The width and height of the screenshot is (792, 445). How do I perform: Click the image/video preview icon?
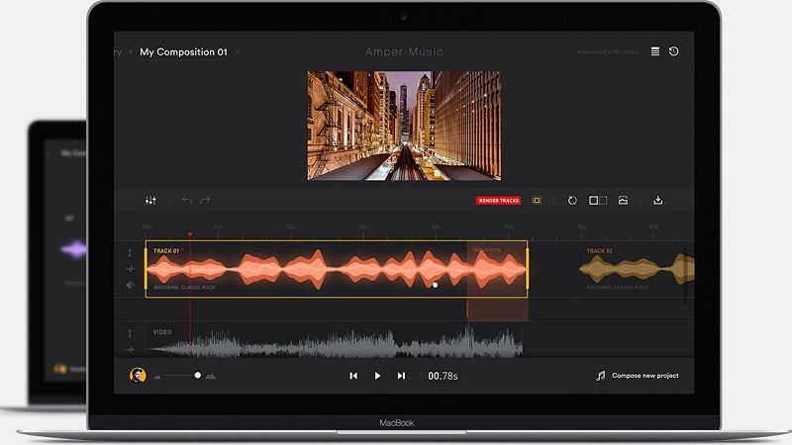pyautogui.click(x=624, y=201)
